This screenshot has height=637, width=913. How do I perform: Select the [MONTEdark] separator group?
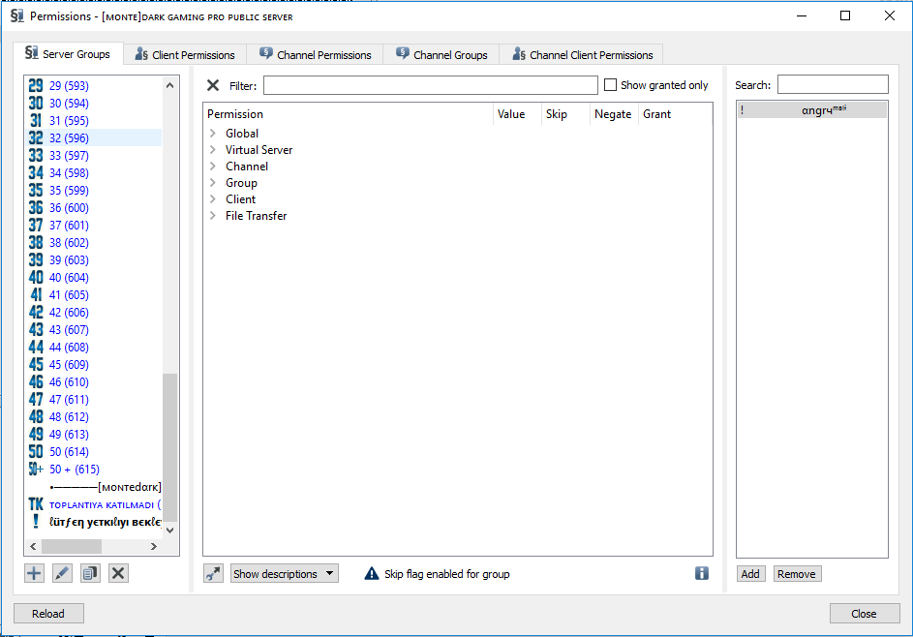coord(95,487)
